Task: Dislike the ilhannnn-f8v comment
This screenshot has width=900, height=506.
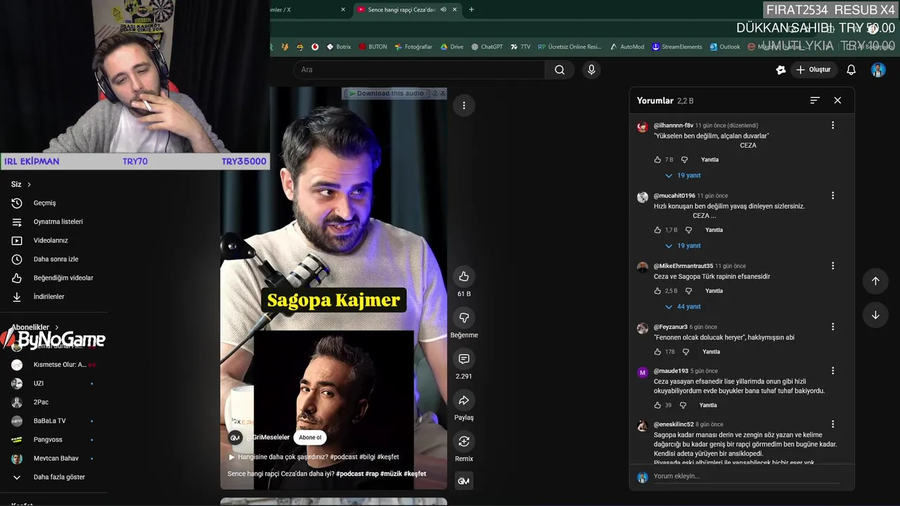Action: coord(684,160)
